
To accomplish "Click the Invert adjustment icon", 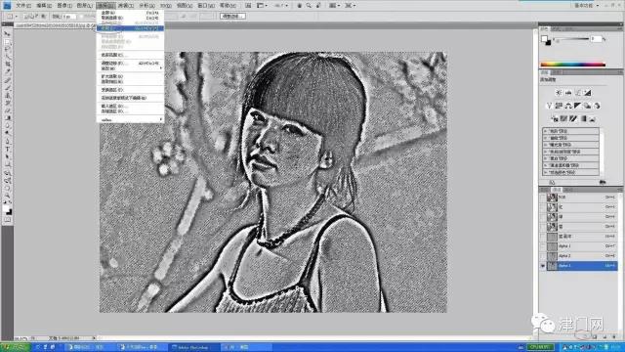I will [555, 118].
